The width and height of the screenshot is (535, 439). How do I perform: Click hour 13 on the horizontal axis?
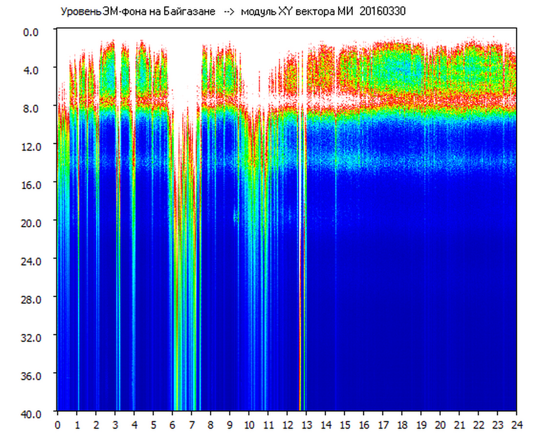pyautogui.click(x=306, y=425)
